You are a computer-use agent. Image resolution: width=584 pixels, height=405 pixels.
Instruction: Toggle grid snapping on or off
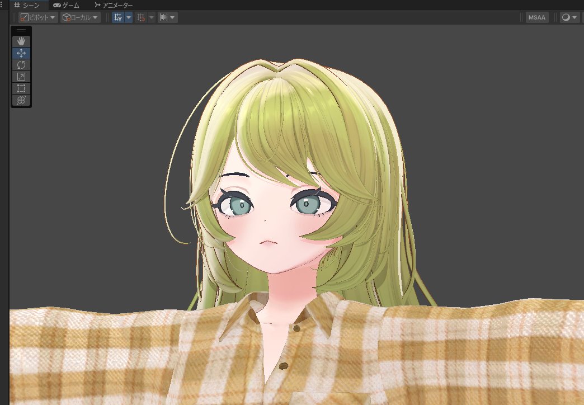pos(141,17)
